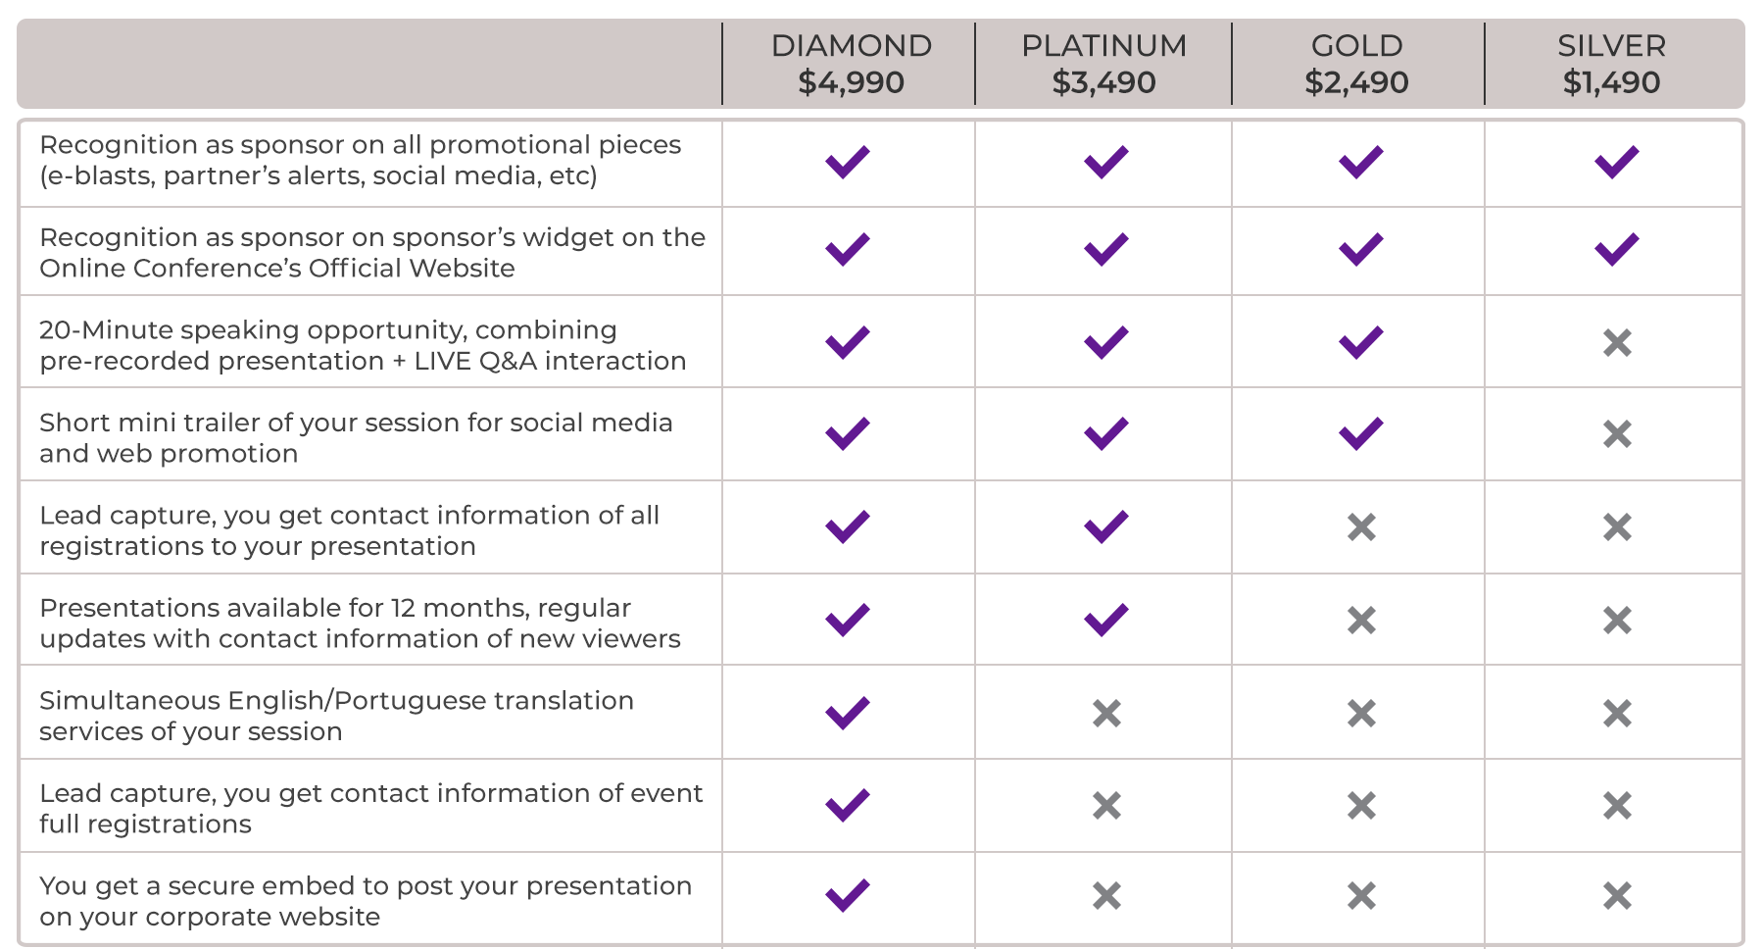Click Silver X for secure embed row

tap(1617, 895)
